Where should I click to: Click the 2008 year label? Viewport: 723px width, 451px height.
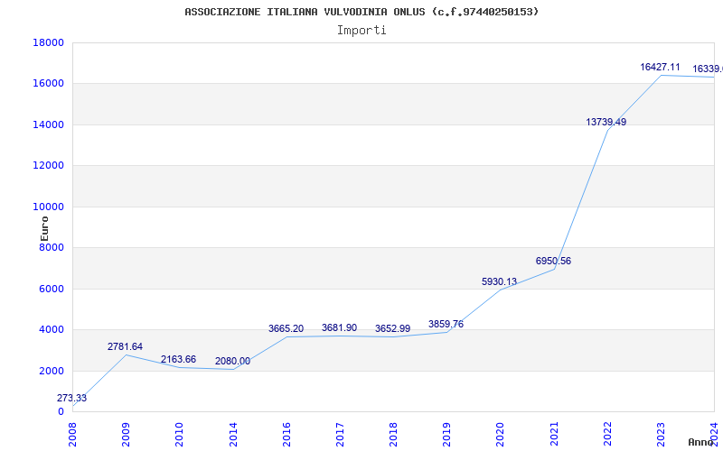click(72, 435)
